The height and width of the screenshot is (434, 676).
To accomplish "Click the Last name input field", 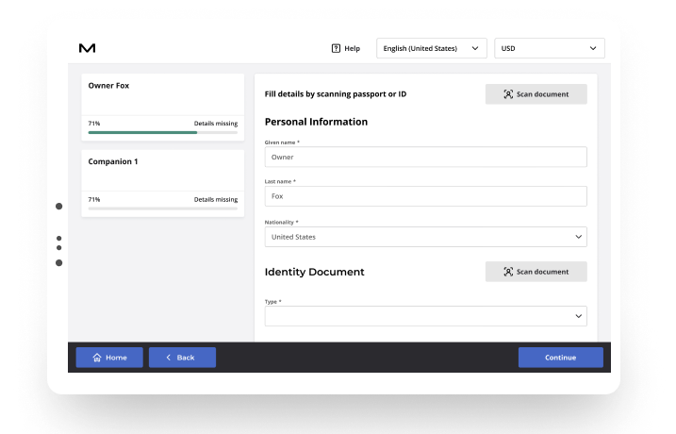I will tap(425, 196).
